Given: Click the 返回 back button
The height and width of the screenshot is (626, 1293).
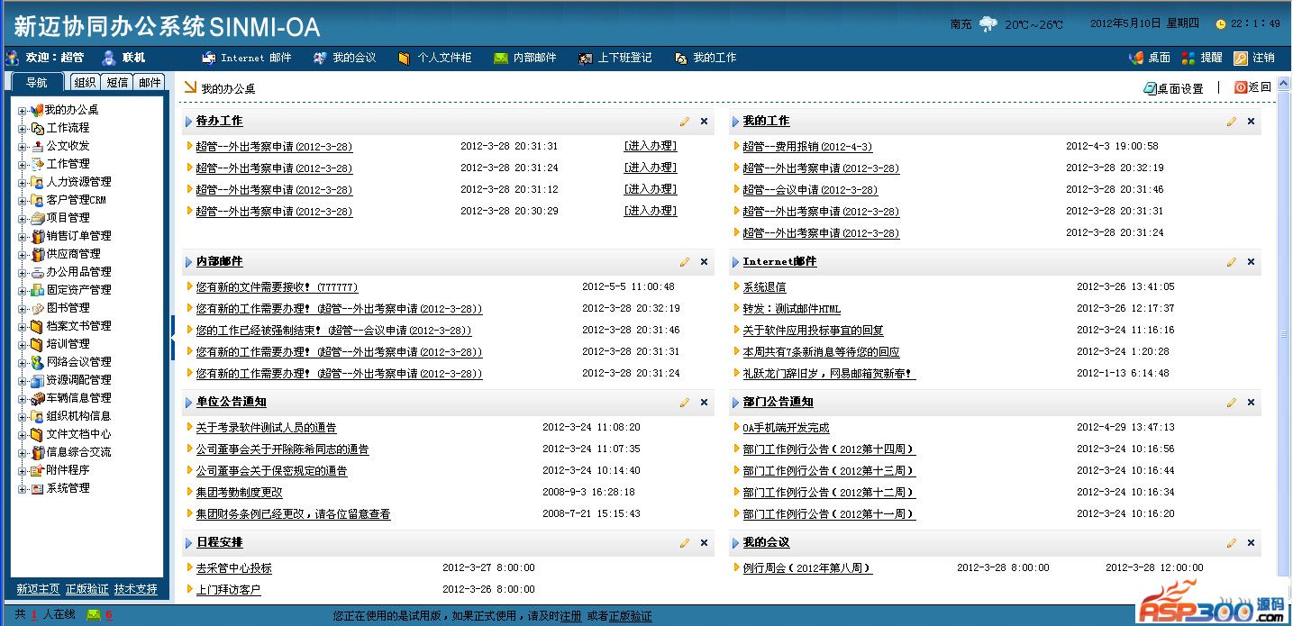Looking at the screenshot, I should 1252,87.
